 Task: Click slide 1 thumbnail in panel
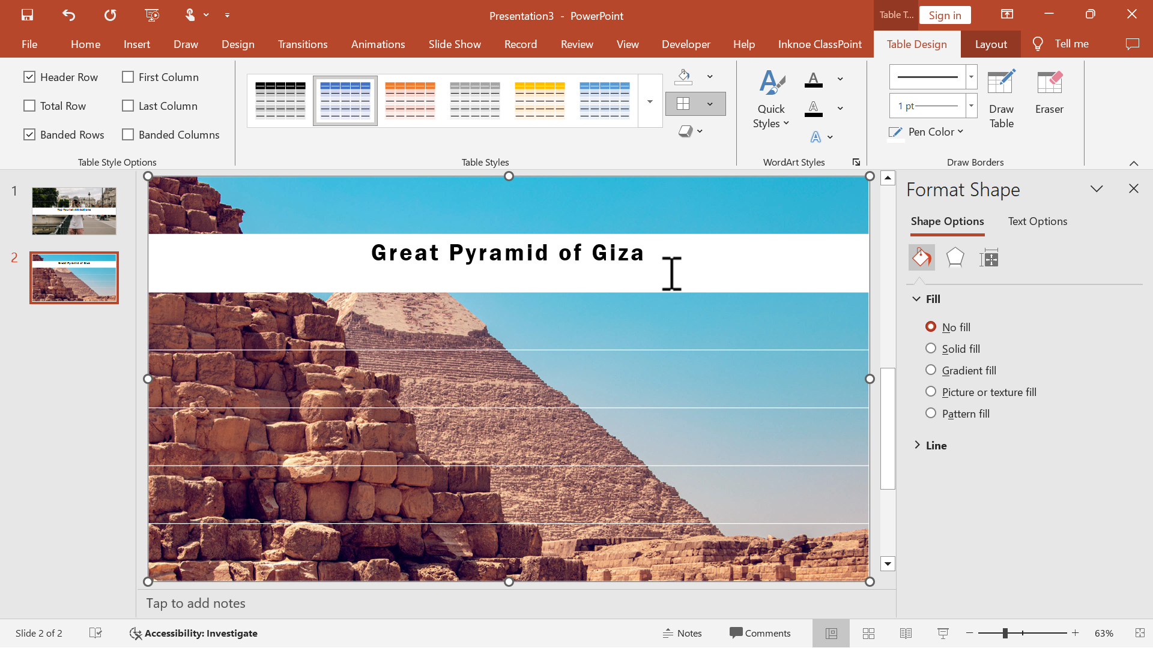pos(74,211)
